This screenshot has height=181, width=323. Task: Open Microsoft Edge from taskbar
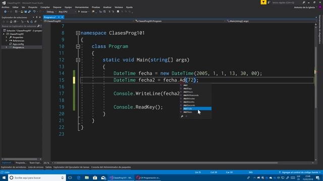click(x=79, y=177)
